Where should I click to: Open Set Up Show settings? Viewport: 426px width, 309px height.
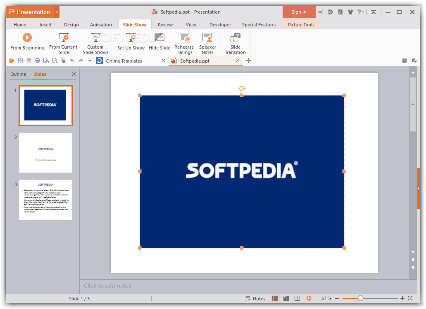[131, 42]
